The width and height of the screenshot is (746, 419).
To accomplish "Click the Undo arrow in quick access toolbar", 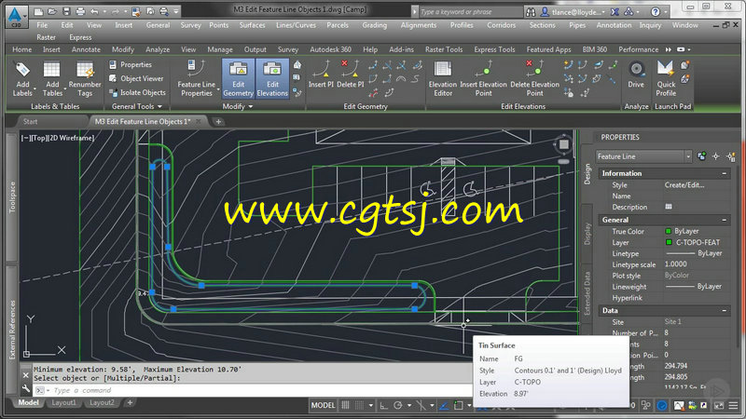I will 95,11.
